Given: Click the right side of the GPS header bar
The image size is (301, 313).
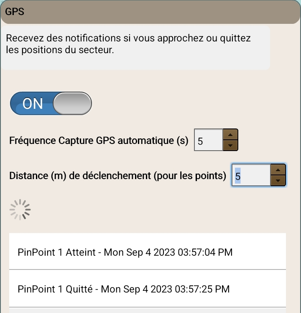Looking at the screenshot, I should [x=251, y=12].
